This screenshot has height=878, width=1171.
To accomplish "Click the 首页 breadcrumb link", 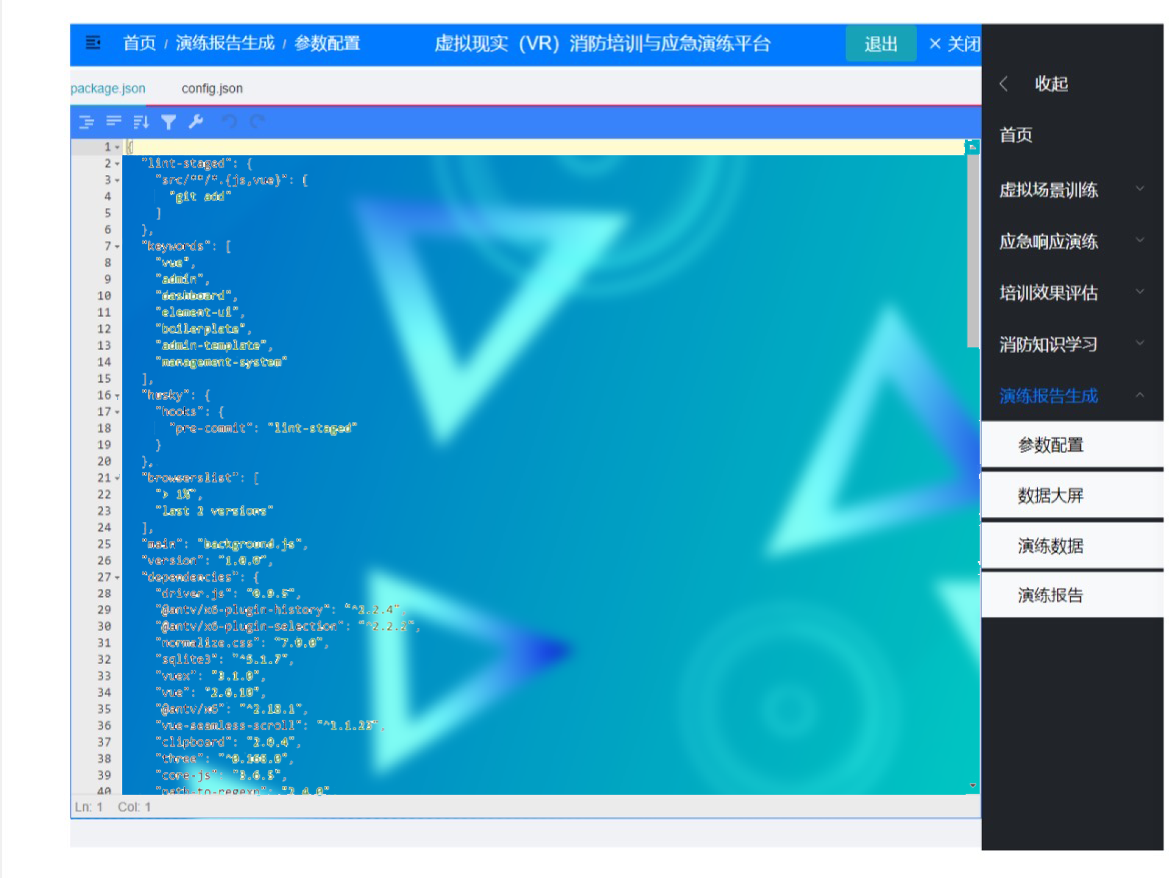I will (x=139, y=43).
